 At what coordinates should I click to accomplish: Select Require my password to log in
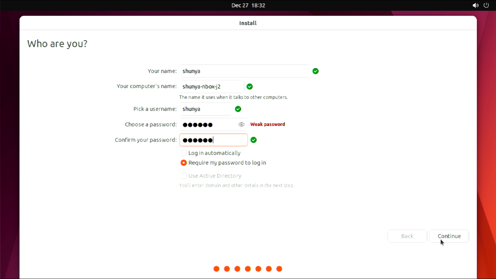point(184,163)
